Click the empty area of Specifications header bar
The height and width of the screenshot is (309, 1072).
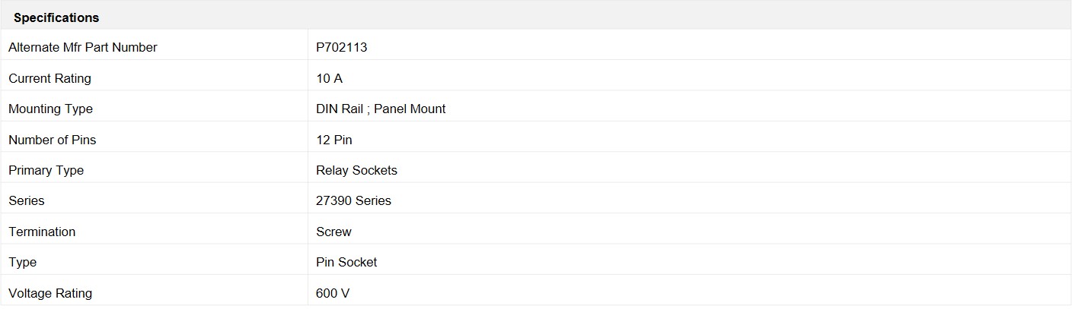579,17
